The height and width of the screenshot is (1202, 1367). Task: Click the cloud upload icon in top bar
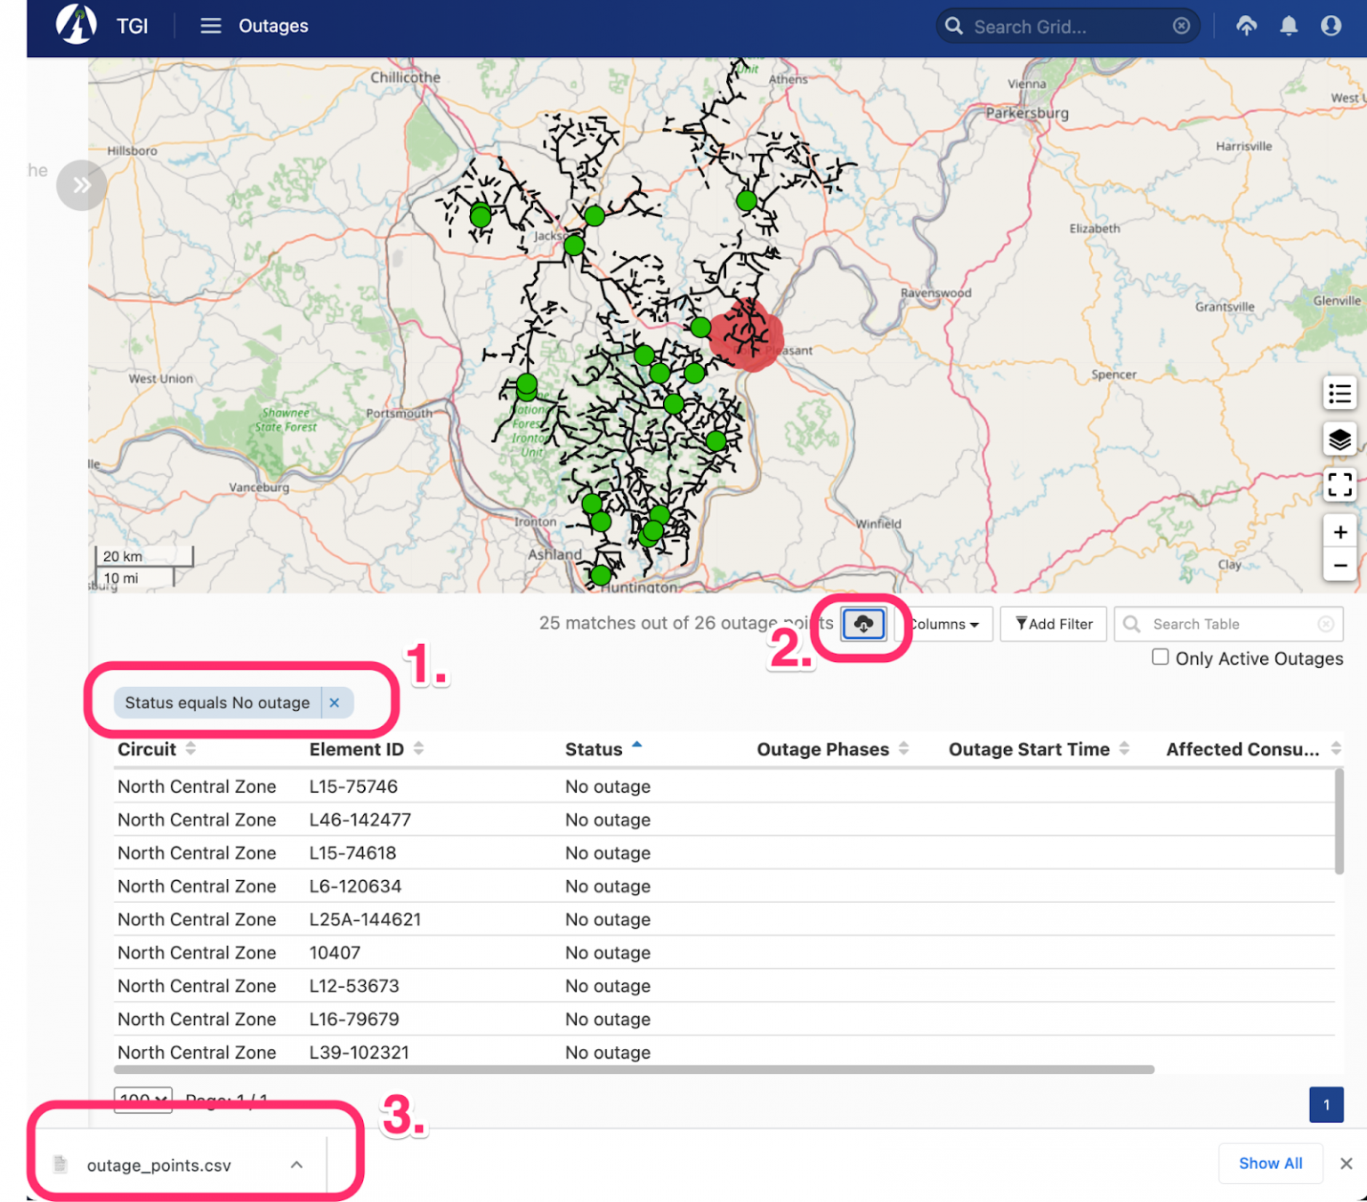(1246, 26)
